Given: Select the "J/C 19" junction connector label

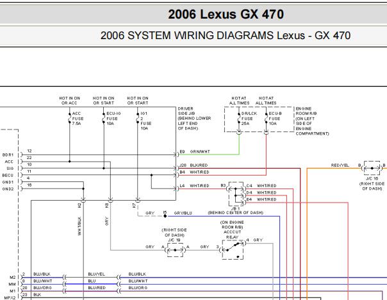Looking at the screenshot, I should point(174,240).
